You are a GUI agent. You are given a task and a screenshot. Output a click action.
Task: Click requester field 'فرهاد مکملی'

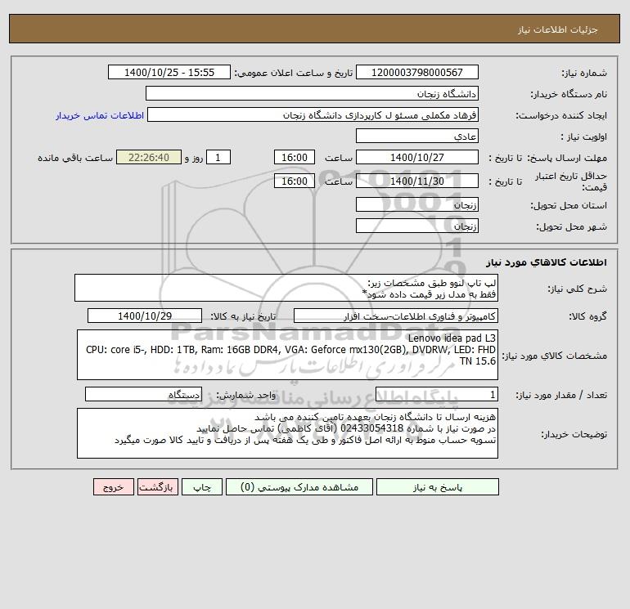[313, 114]
